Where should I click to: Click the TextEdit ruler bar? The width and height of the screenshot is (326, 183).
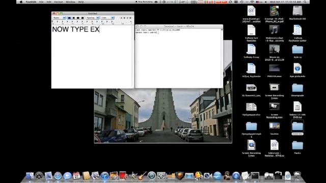93,22
